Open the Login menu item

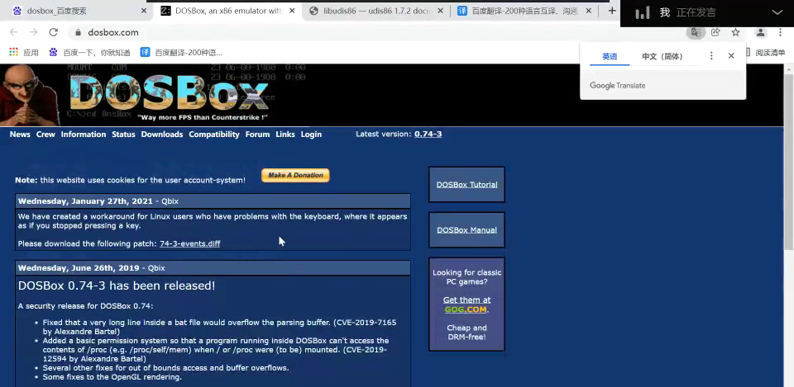coord(311,135)
